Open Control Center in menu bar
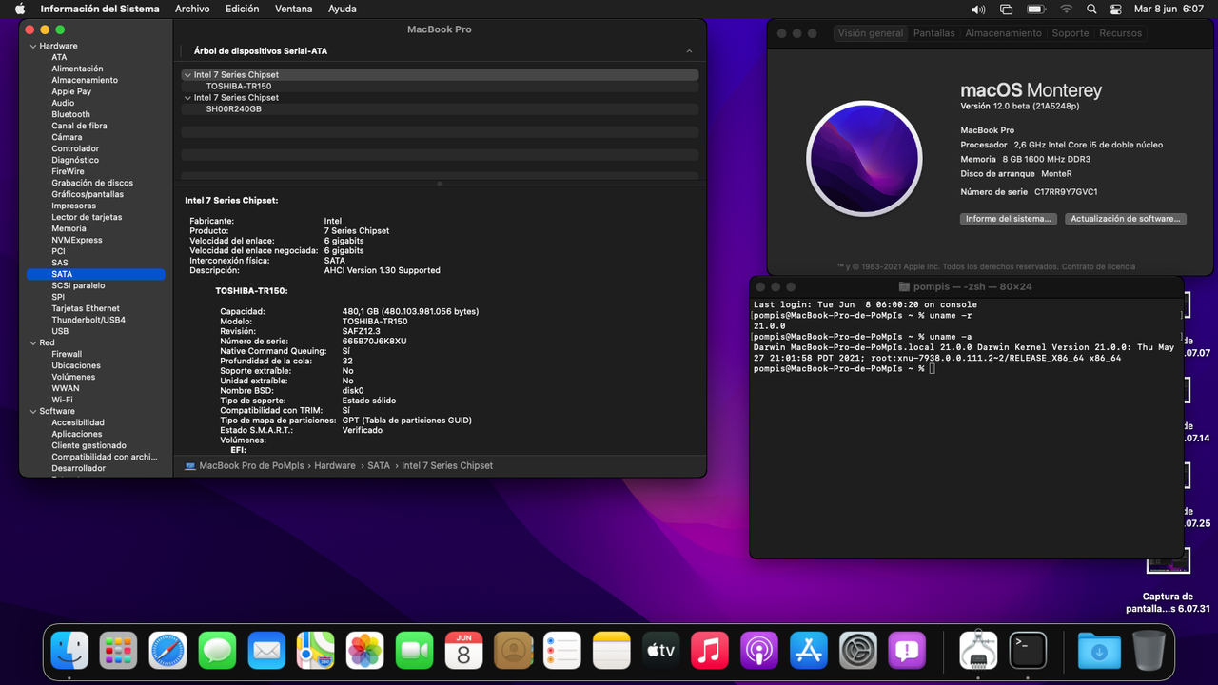The width and height of the screenshot is (1218, 685). [1116, 9]
